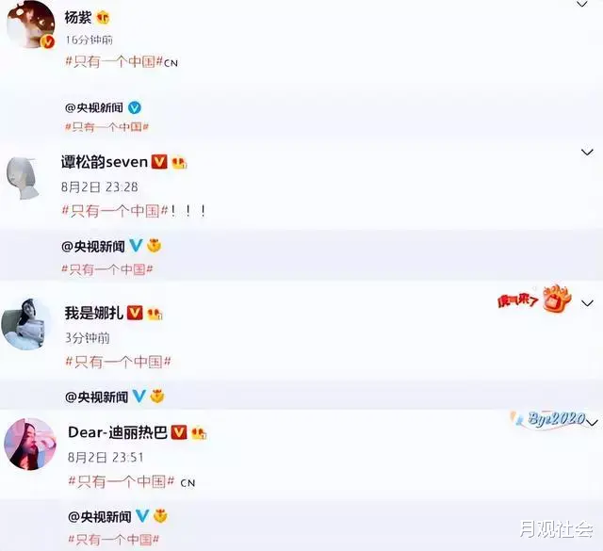Open 杨紫's profile avatar
The image size is (603, 551).
click(31, 24)
